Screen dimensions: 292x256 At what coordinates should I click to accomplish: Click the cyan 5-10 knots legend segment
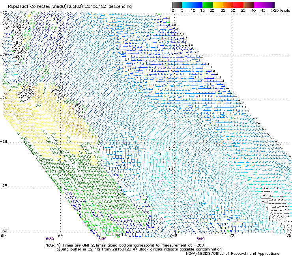click(x=187, y=5)
